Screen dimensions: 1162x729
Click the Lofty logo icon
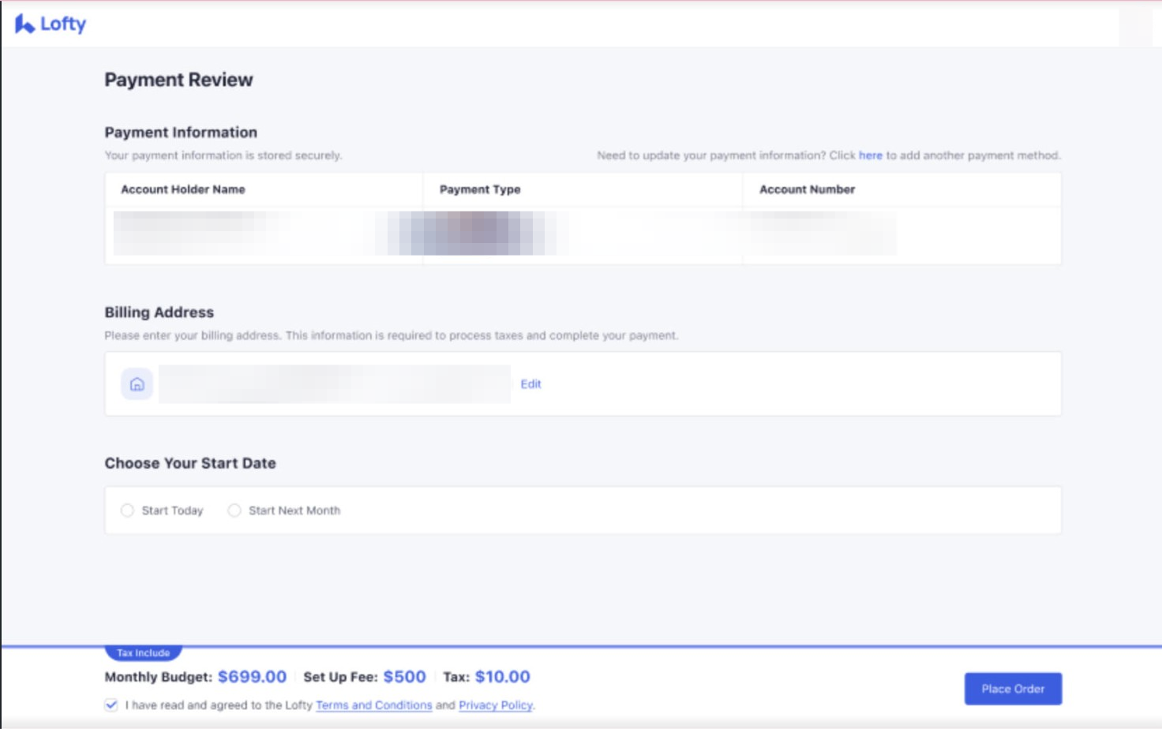tap(24, 24)
